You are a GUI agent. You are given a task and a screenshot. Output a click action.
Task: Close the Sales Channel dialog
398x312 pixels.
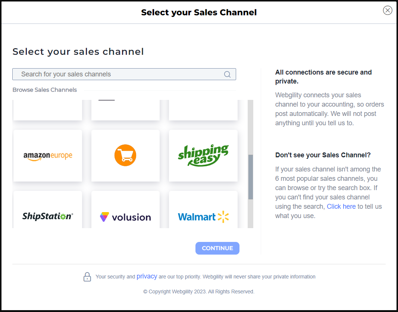click(388, 10)
